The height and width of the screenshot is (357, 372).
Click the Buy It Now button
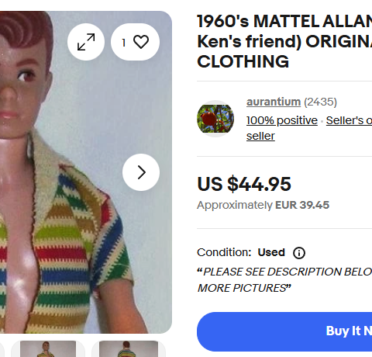[284, 331]
